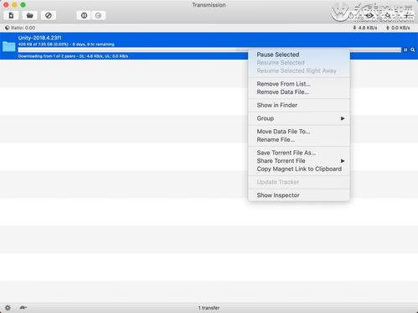Toggle the turtle speed limit icon

click(x=23, y=307)
